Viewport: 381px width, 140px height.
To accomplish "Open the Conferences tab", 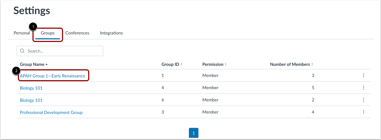I will point(77,33).
